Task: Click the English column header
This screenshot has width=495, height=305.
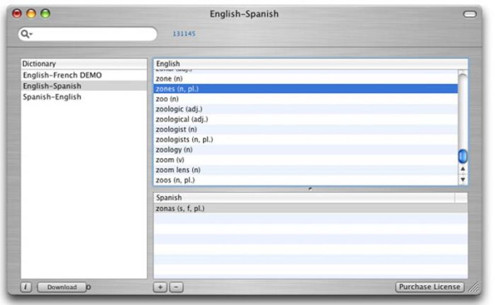Action: pos(306,64)
